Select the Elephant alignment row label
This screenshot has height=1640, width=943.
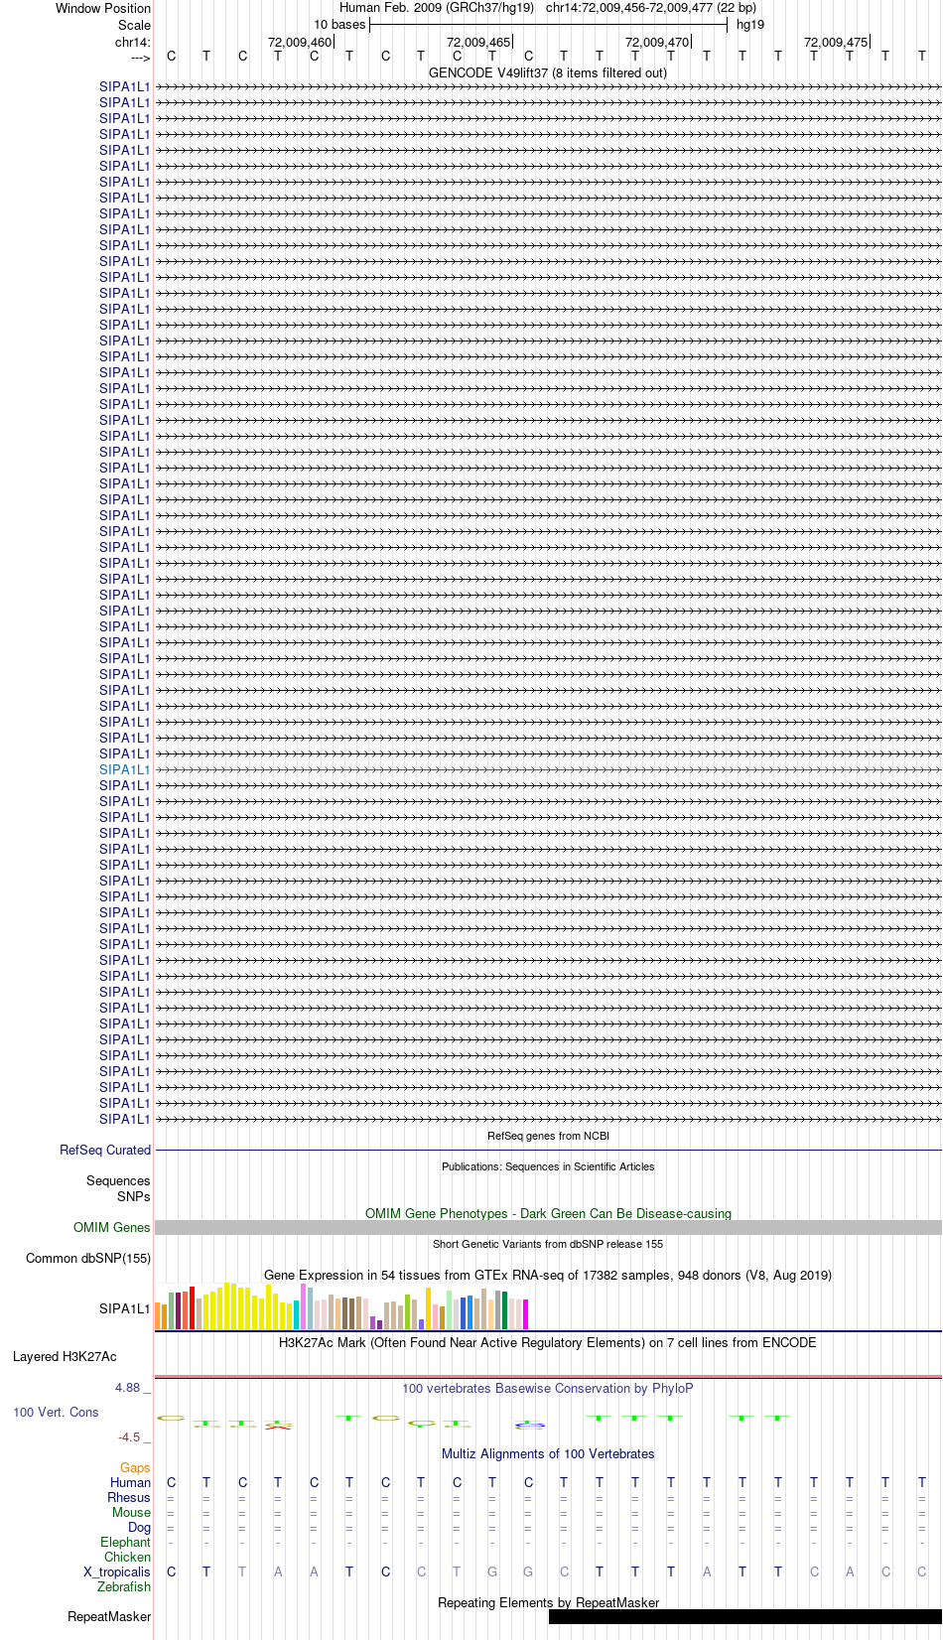(125, 1542)
